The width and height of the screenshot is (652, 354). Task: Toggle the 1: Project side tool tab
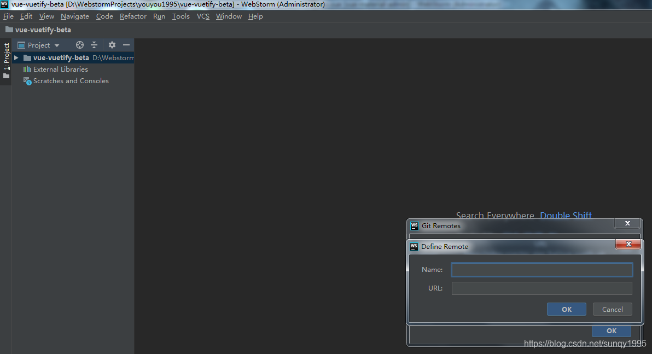[x=6, y=61]
